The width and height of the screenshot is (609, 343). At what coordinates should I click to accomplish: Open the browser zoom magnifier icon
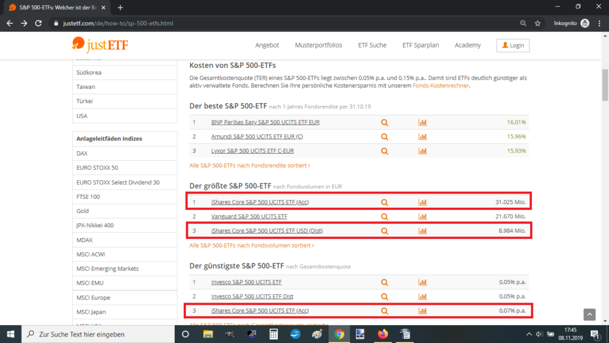click(523, 23)
